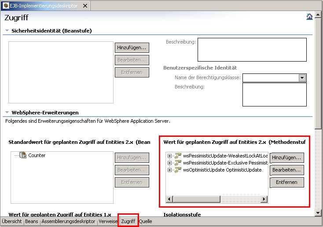323x227 pixels.
Task: Click the Zugriff page title
Action: click(16, 18)
